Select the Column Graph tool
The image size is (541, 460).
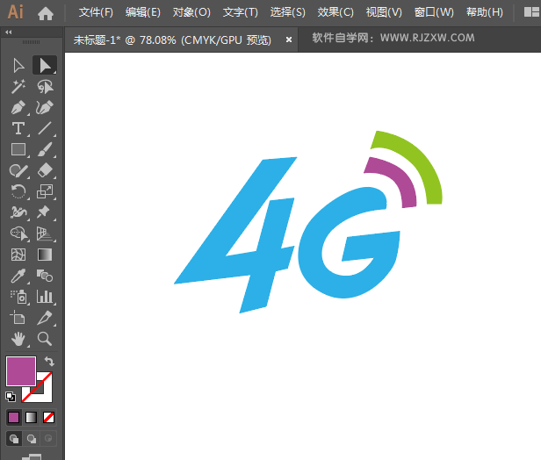(45, 297)
